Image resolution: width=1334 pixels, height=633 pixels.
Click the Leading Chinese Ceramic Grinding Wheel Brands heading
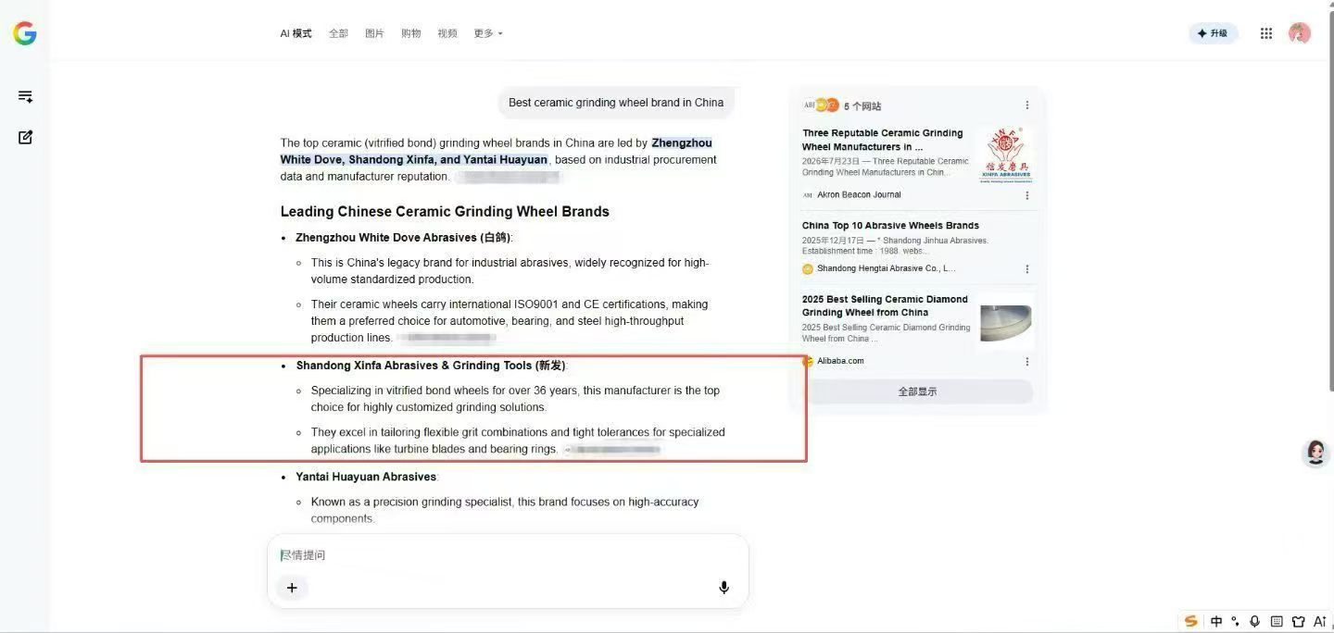click(445, 212)
